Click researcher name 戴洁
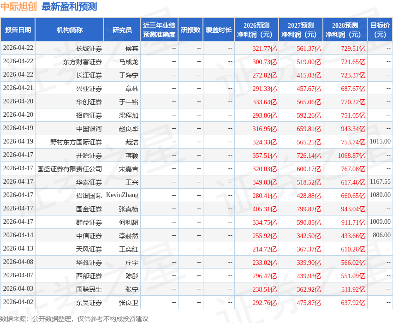Screen dimensions: 393x323 click(132, 142)
